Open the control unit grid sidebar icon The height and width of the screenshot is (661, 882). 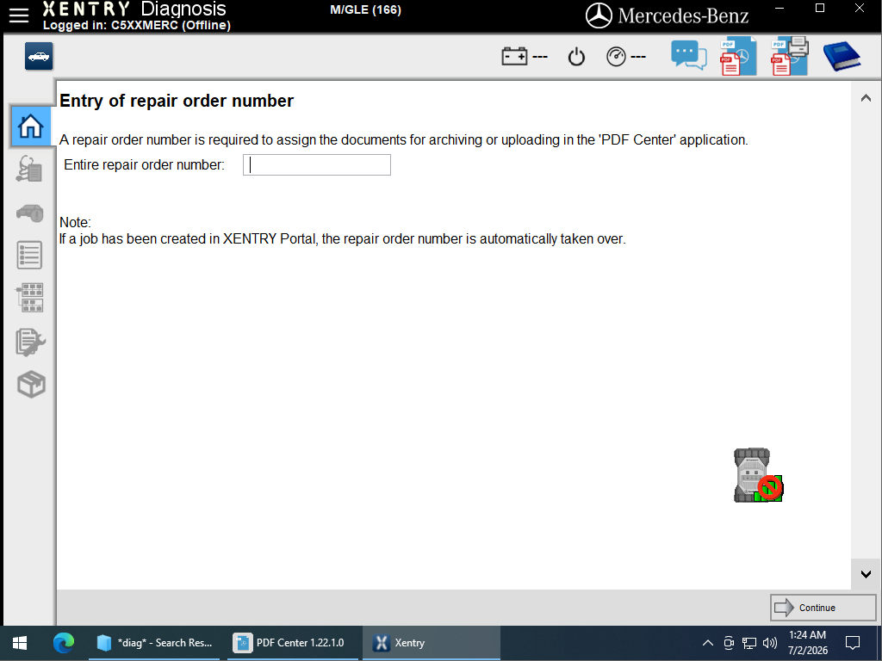tap(29, 298)
